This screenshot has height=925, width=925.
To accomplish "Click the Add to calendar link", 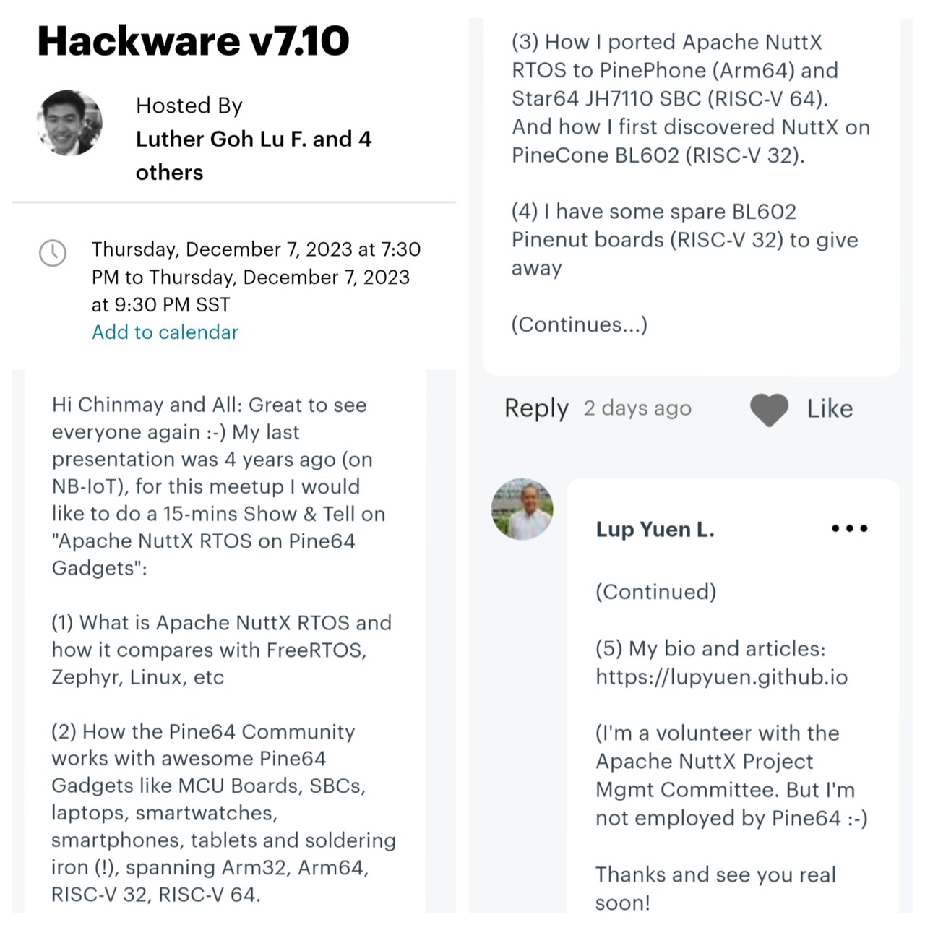I will [165, 332].
